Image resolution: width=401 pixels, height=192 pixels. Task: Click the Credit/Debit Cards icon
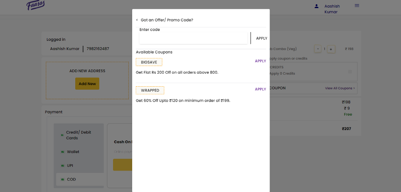click(62, 135)
